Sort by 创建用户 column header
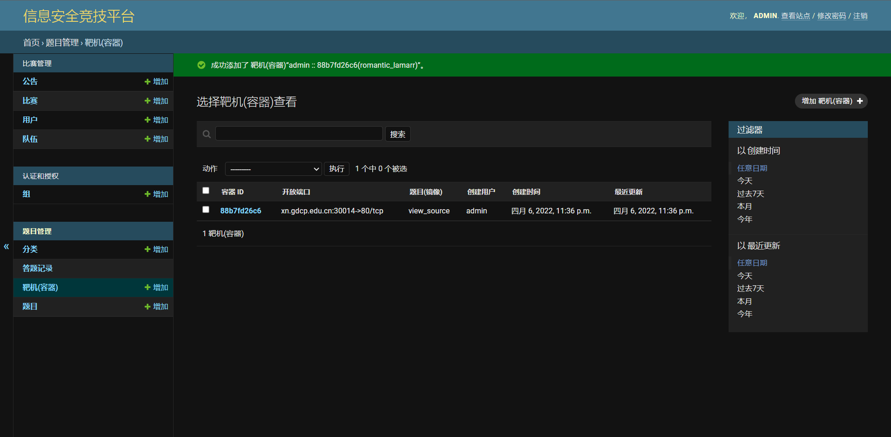Screen dimensions: 891x437 pos(481,192)
